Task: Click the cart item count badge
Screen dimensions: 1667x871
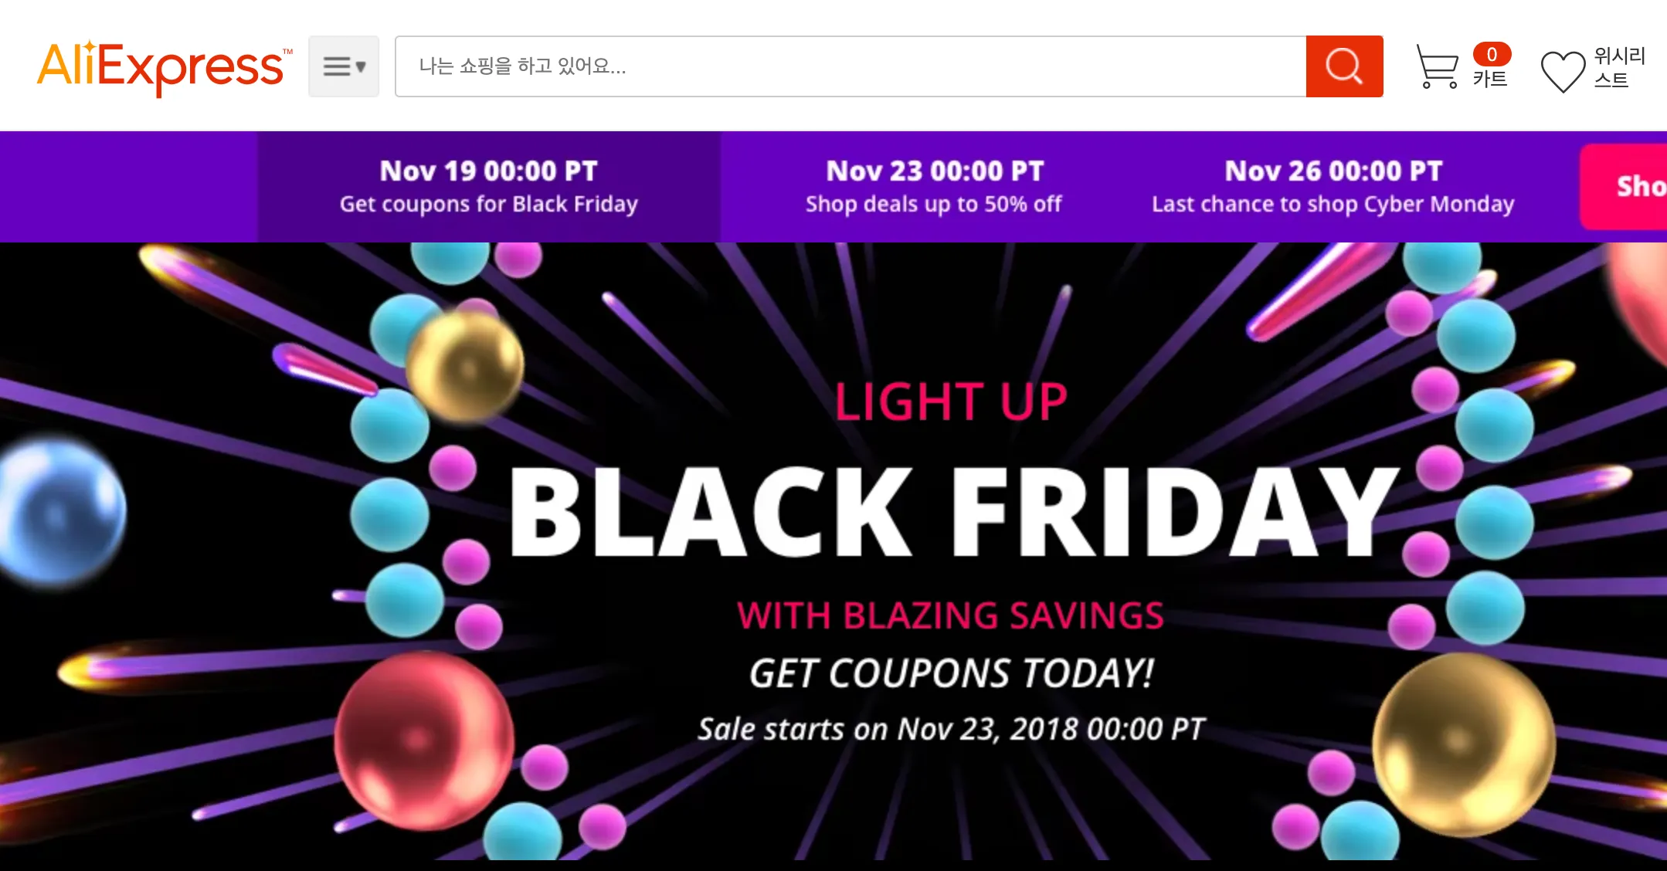Action: 1491,54
